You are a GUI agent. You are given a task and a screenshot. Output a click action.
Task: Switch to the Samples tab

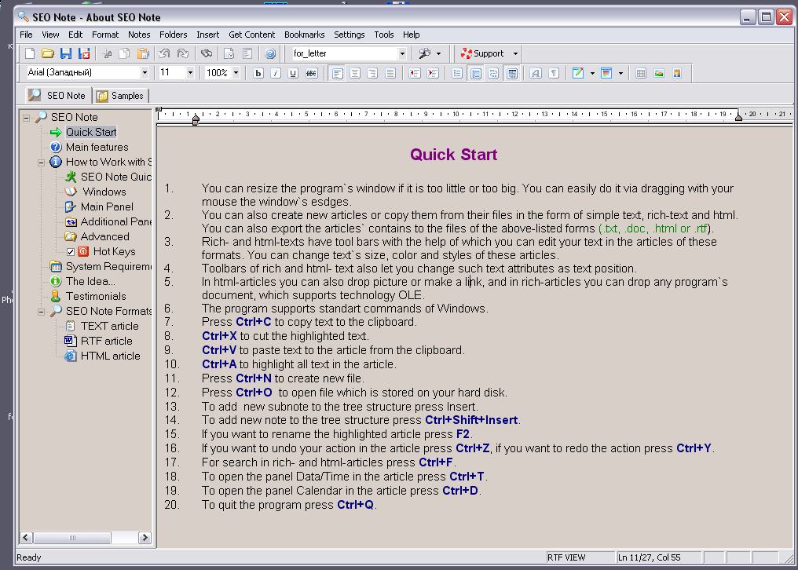click(121, 96)
